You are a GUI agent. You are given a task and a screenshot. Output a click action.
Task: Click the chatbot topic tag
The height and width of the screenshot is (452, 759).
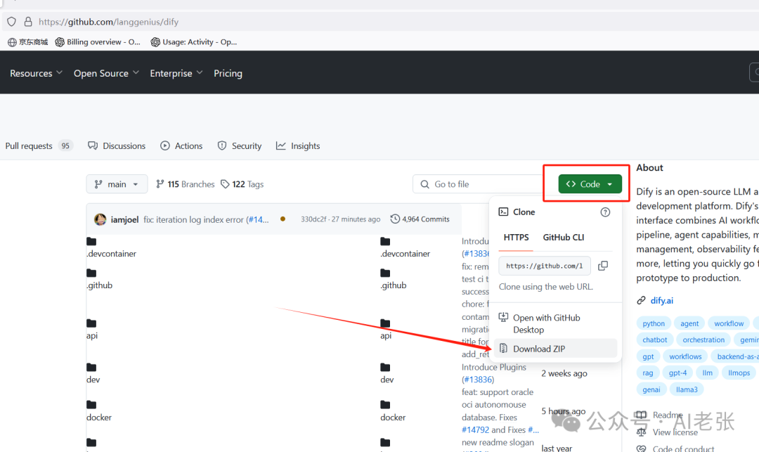coord(654,340)
